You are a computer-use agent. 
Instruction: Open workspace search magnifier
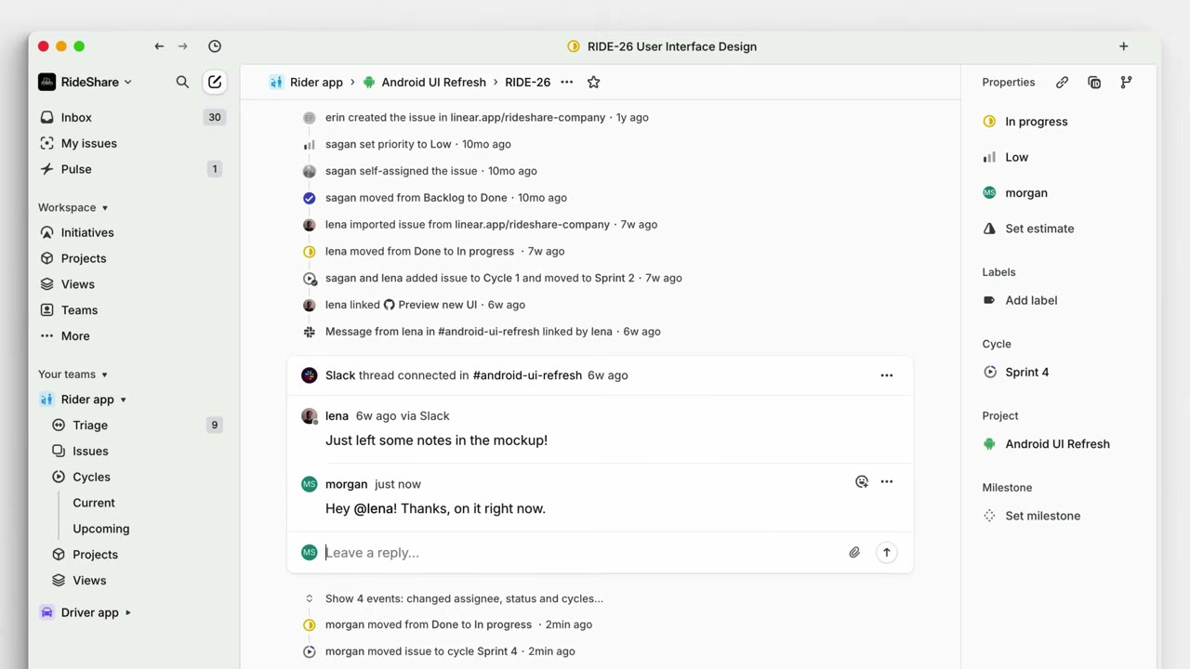182,82
